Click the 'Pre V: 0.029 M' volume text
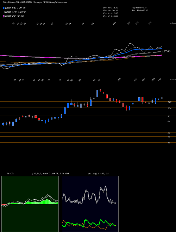 [x=139, y=11]
